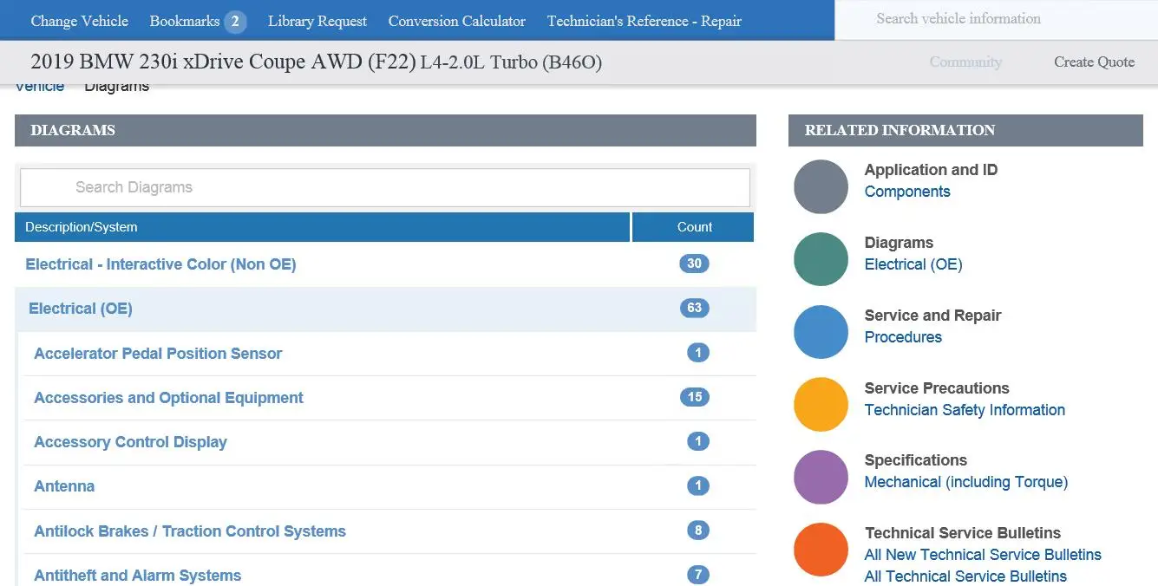Viewport: 1158px width, 586px height.
Task: Open All Technical Service Bulletins link
Action: 965,576
